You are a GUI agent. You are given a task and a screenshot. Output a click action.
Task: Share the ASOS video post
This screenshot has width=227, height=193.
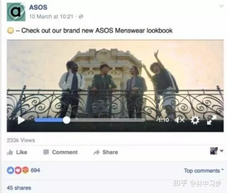pos(106,152)
